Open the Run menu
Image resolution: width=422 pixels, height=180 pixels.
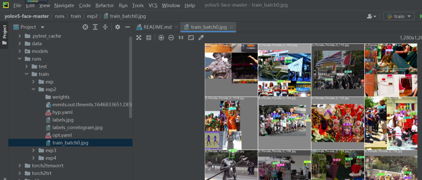[123, 5]
